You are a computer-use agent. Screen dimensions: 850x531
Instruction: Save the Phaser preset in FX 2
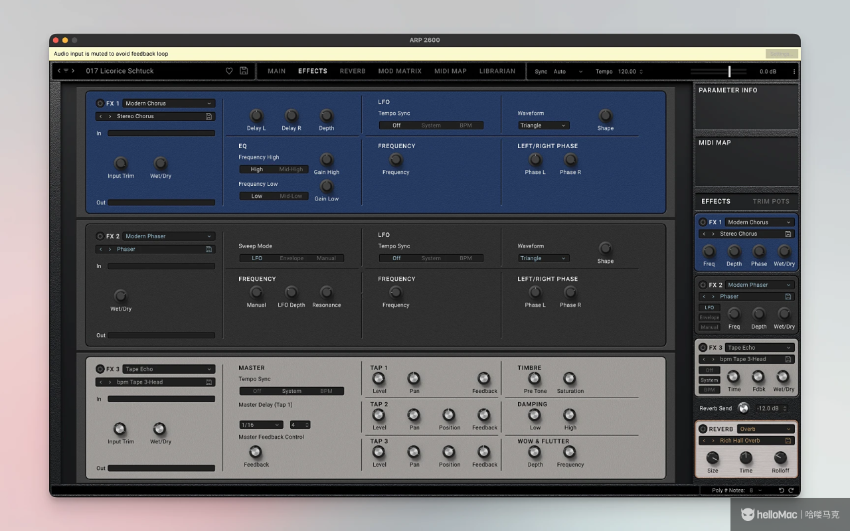209,250
